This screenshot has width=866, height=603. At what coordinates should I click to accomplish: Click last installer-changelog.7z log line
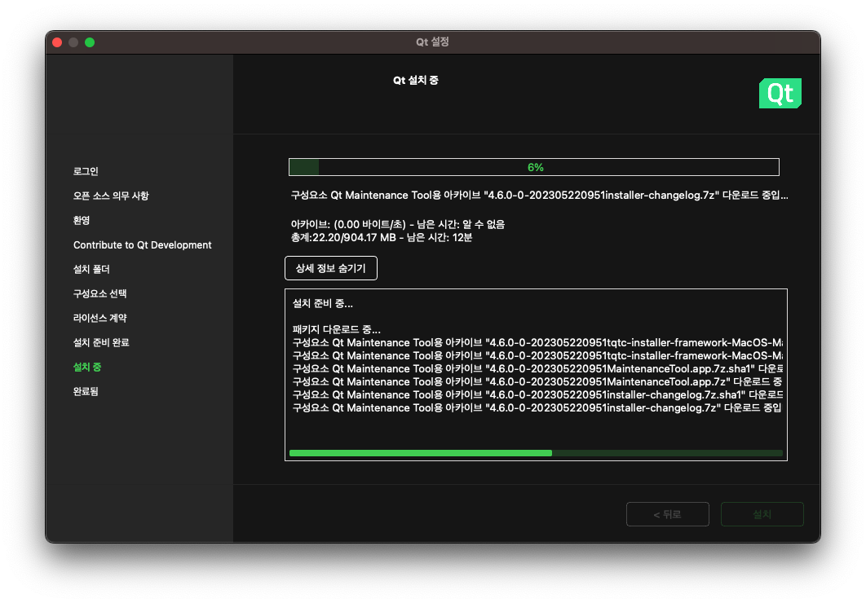pos(537,407)
